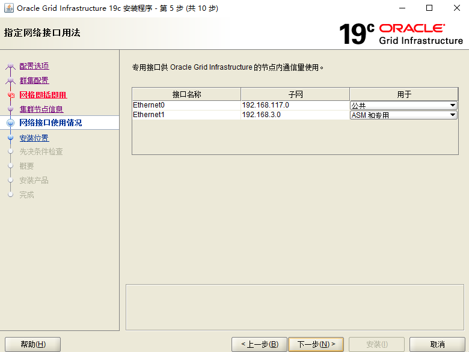
Task: Click the blue step bullet beside 安装位置
Action: point(10,138)
